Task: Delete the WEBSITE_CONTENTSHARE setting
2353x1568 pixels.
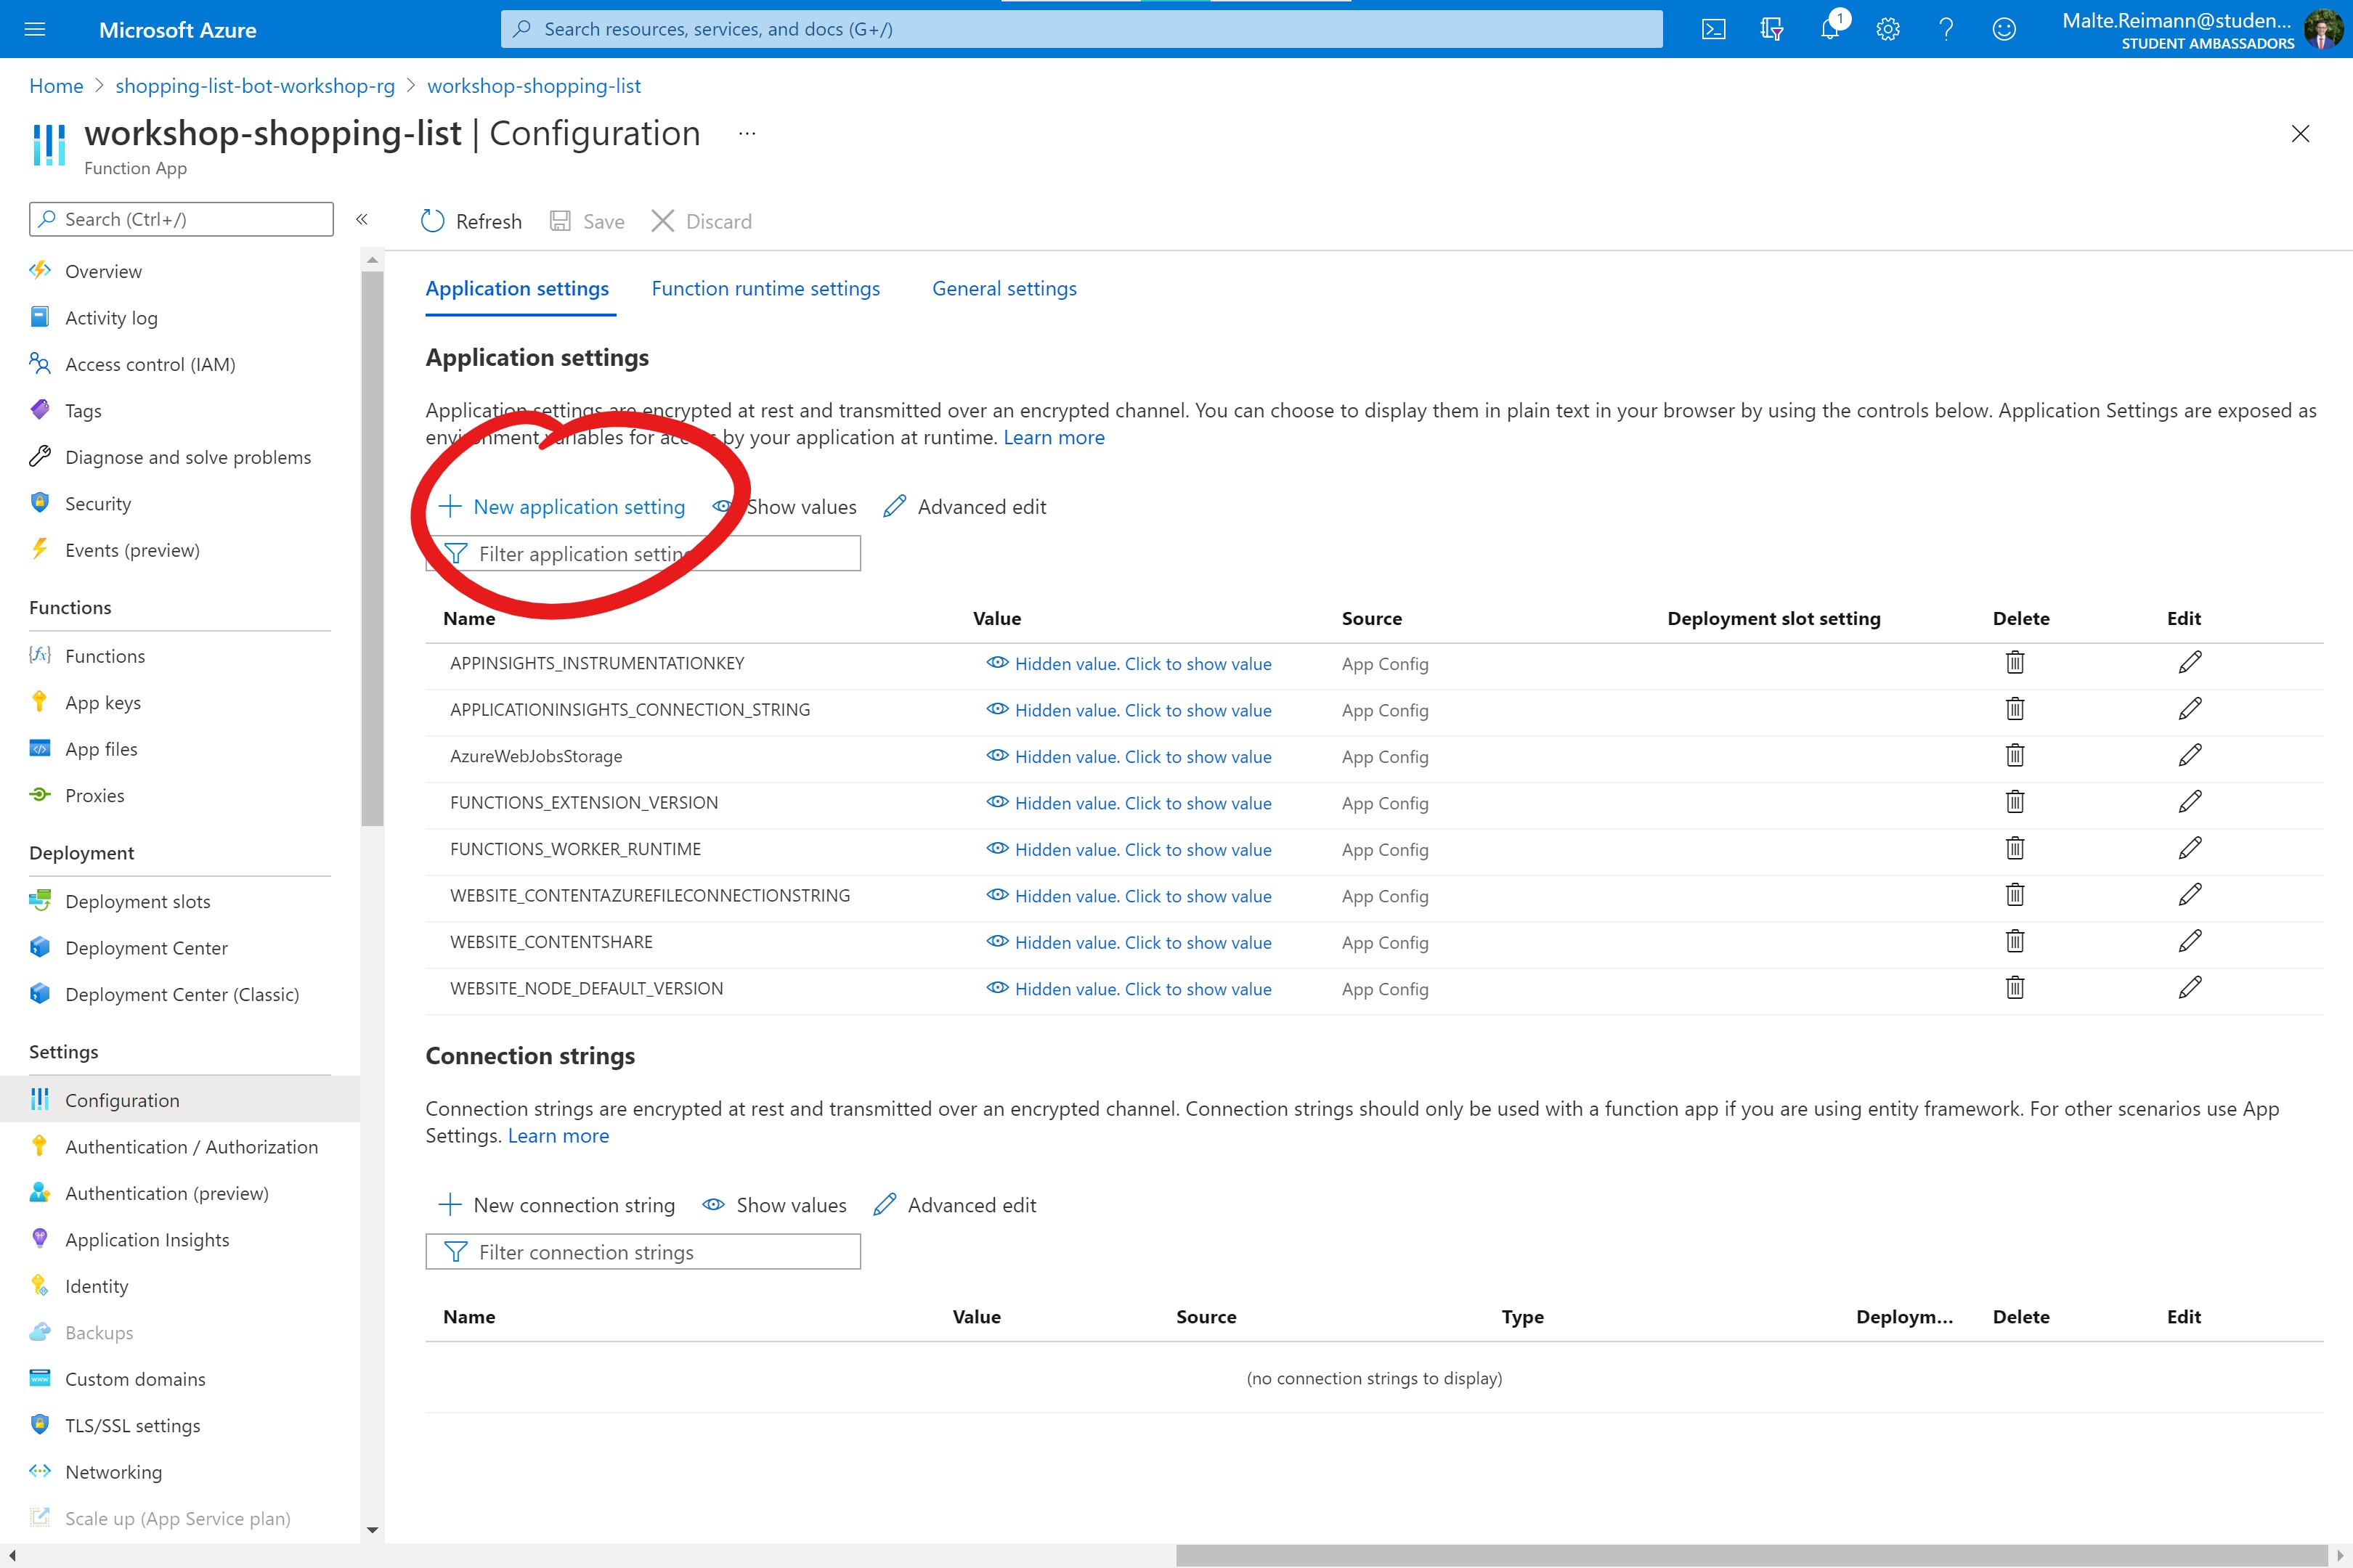Action: [x=2015, y=942]
